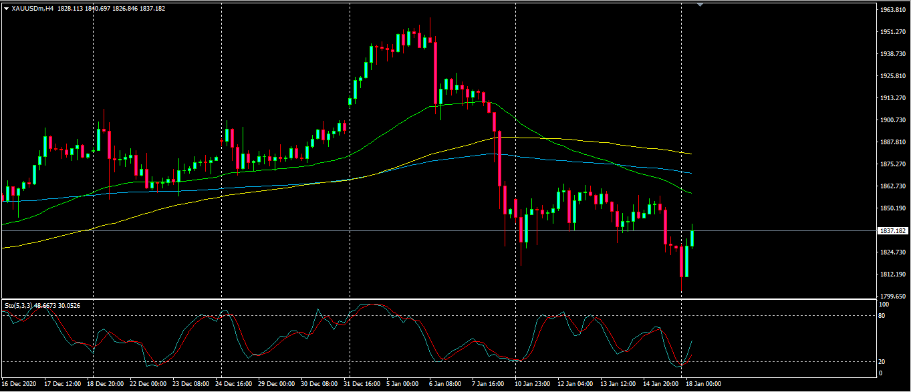Click the 24 Dec 16:00 time label
The image size is (911, 392).
[234, 384]
